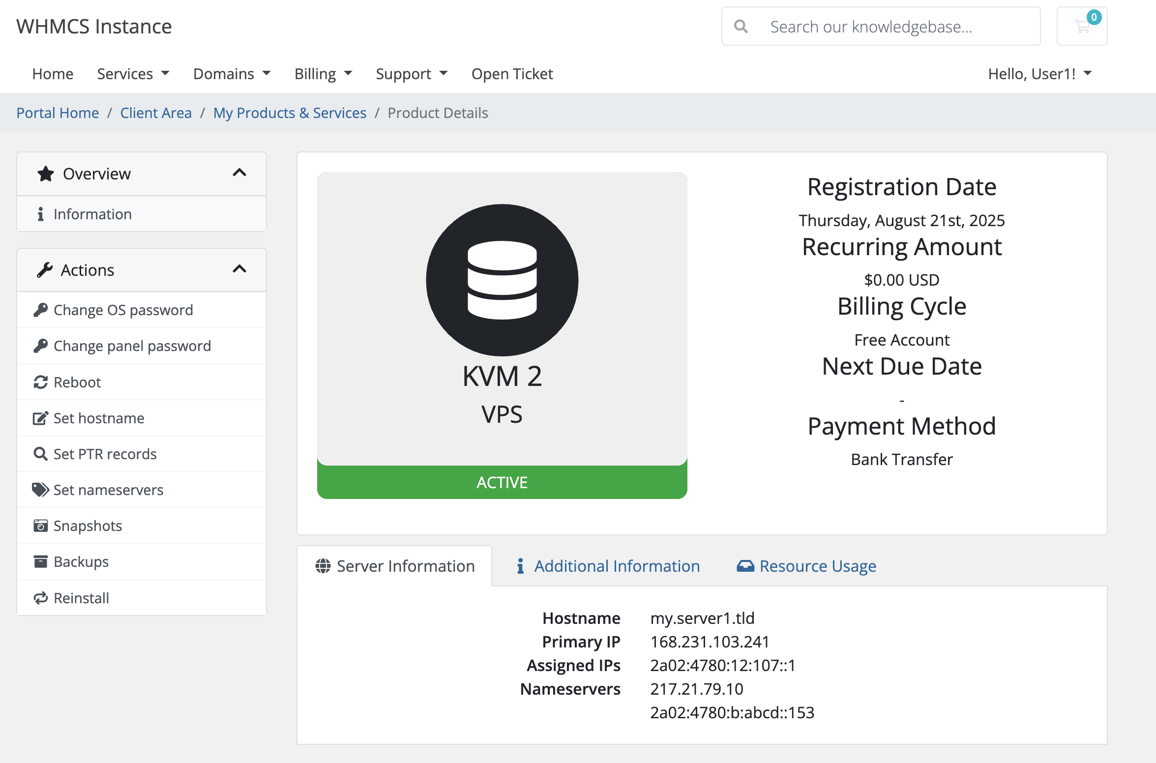
Task: Go to My Products & Services breadcrumb
Action: [290, 113]
